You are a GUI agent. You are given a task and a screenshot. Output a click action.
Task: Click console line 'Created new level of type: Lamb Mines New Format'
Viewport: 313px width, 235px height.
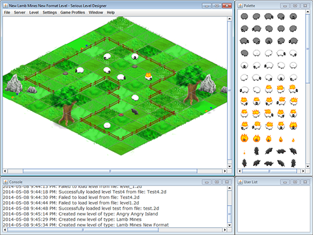[x=85, y=225]
